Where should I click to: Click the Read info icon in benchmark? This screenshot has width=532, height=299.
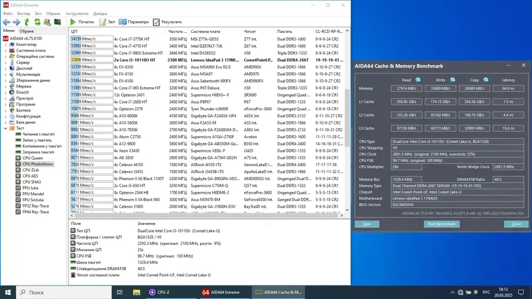(x=418, y=80)
